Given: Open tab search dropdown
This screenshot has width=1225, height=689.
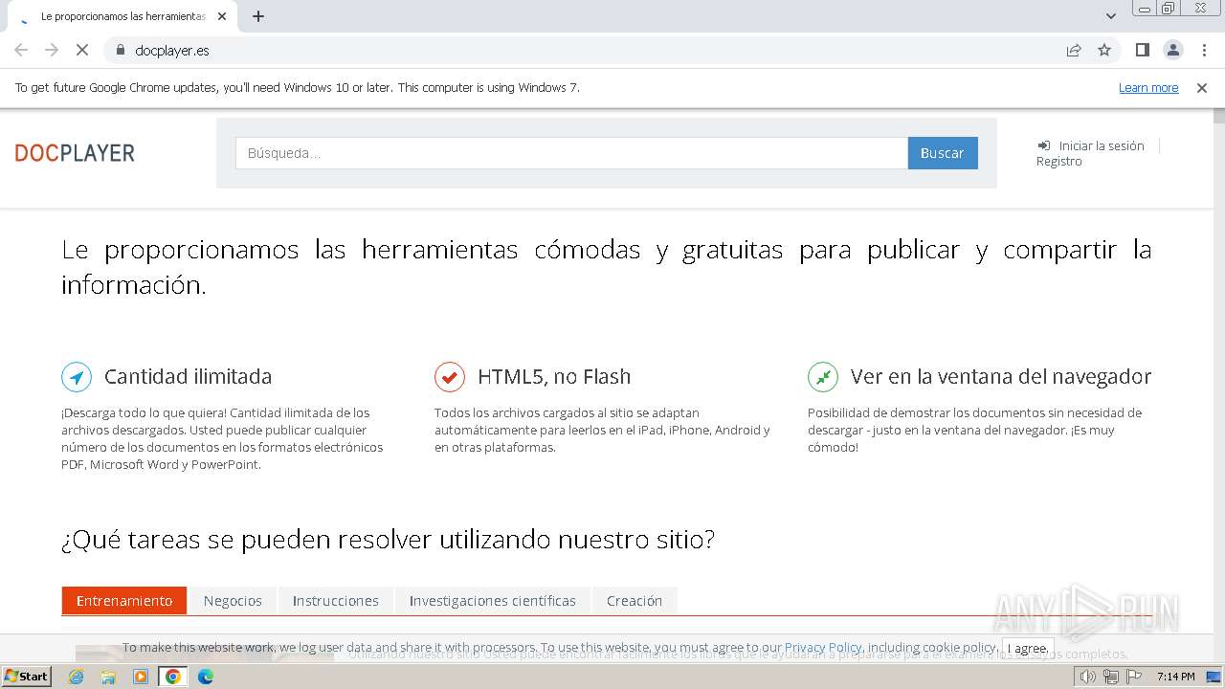Looking at the screenshot, I should [x=1111, y=16].
